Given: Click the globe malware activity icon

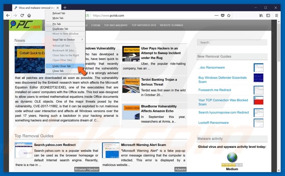Looking at the screenshot, I should [232, 157].
